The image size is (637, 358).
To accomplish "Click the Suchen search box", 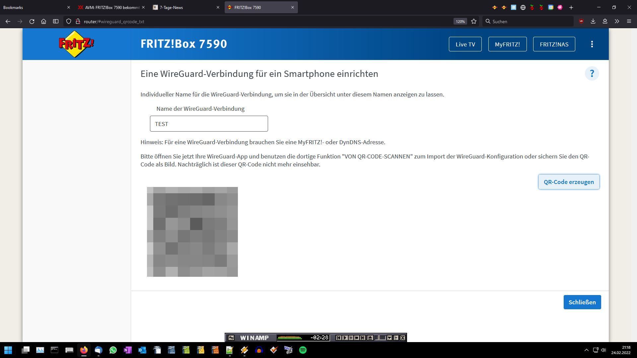I will 528,22.
